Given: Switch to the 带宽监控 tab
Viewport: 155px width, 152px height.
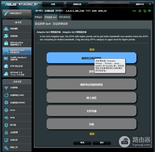Looking at the screenshot, I should coord(38,17).
